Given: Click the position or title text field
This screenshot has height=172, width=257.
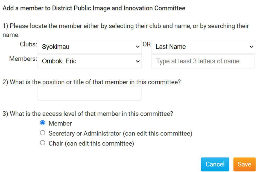Looking at the screenshot, I should [x=89, y=94].
